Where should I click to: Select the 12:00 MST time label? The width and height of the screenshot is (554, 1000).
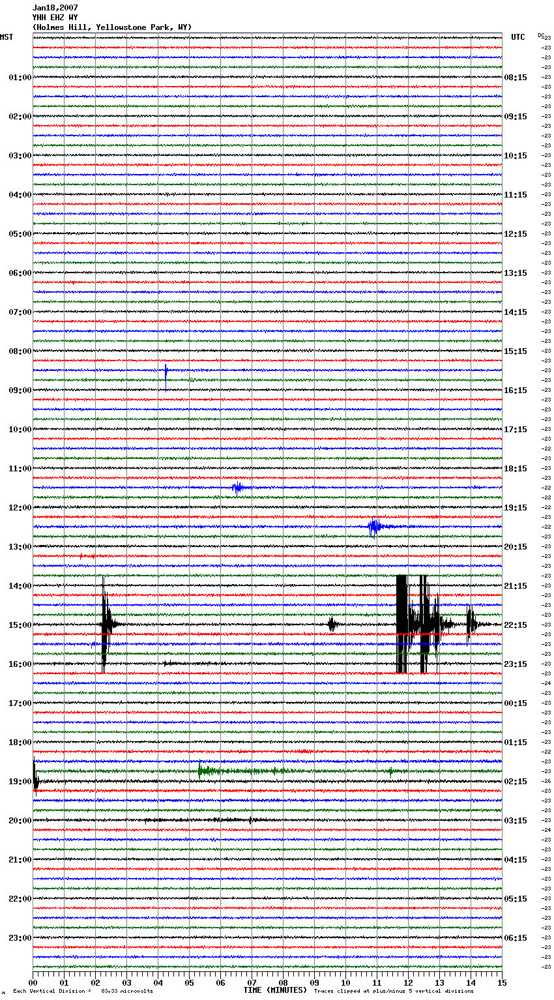20,508
